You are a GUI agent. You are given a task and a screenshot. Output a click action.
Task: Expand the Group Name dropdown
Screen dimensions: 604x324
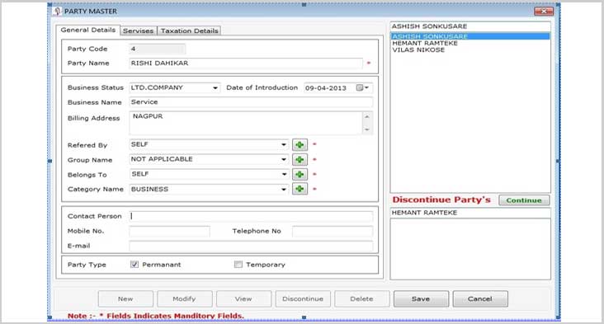click(284, 159)
